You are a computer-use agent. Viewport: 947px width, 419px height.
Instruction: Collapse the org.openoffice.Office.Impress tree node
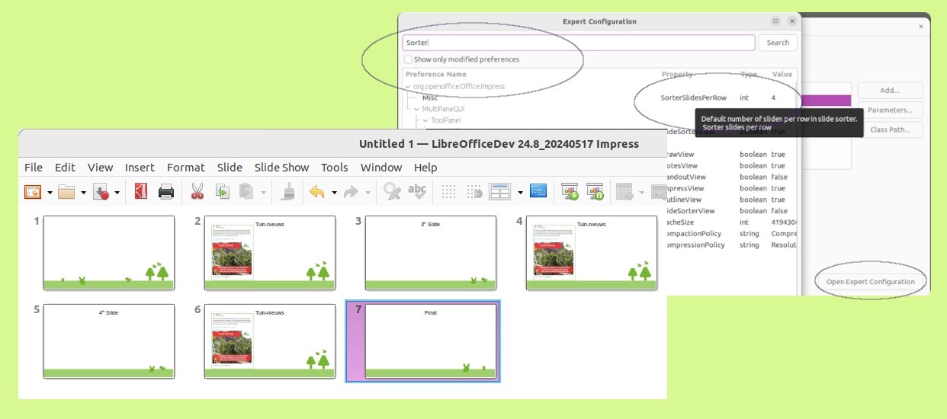(408, 86)
